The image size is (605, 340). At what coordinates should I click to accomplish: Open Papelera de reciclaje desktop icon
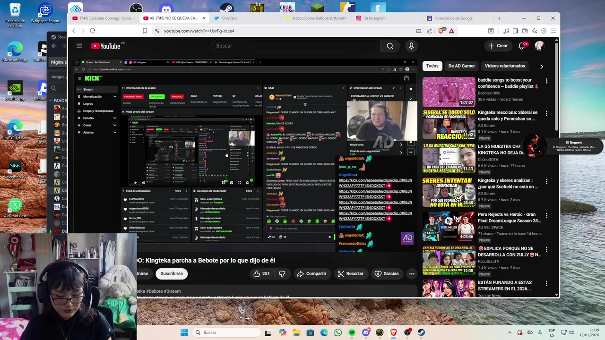click(15, 15)
